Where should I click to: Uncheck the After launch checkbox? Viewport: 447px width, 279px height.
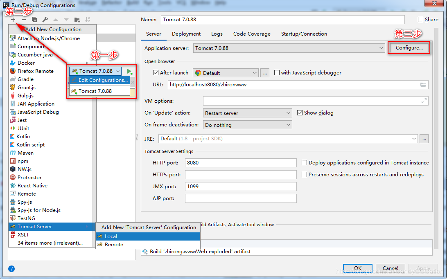point(156,73)
